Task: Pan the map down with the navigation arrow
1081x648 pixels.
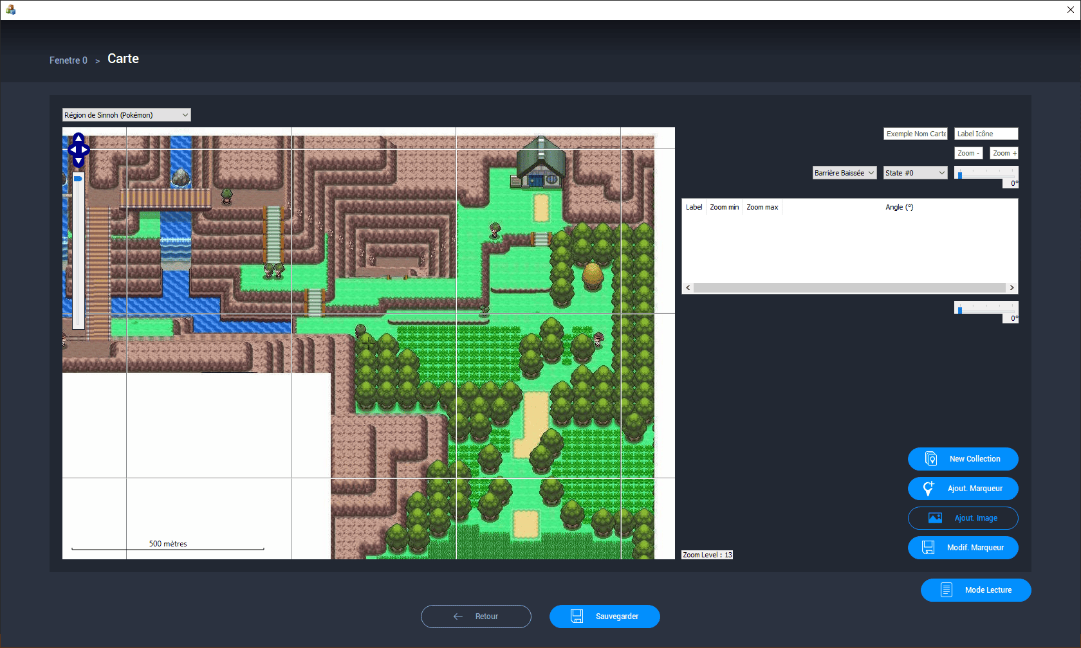Action: coord(79,161)
